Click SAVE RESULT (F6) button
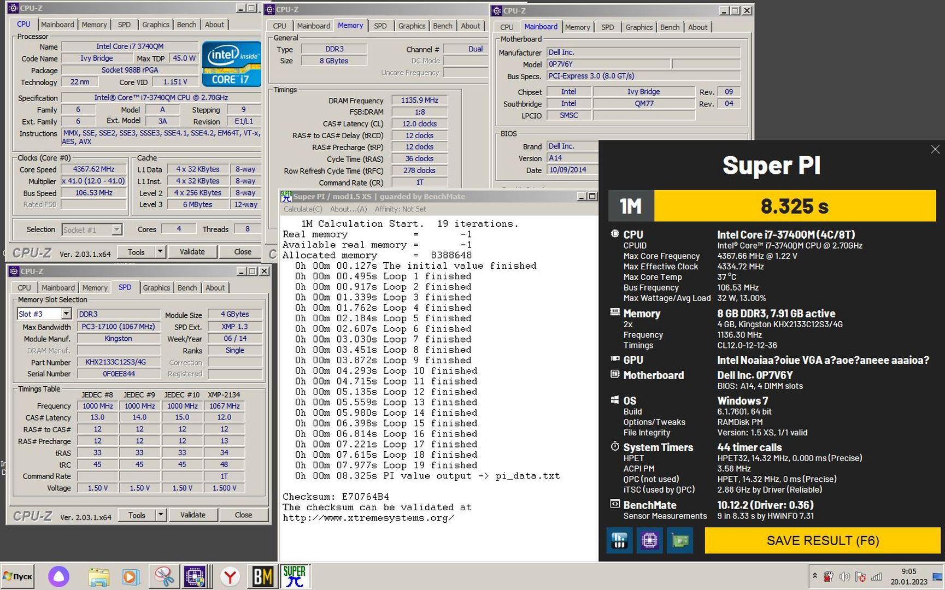 pos(823,541)
